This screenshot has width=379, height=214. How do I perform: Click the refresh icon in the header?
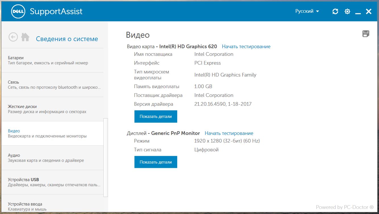pyautogui.click(x=335, y=11)
